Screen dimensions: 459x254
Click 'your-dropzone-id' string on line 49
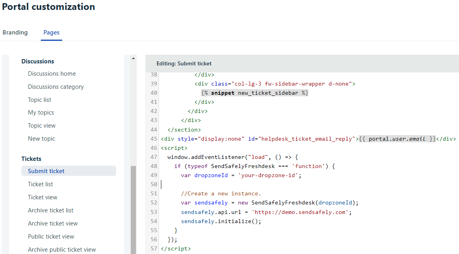coord(268,175)
